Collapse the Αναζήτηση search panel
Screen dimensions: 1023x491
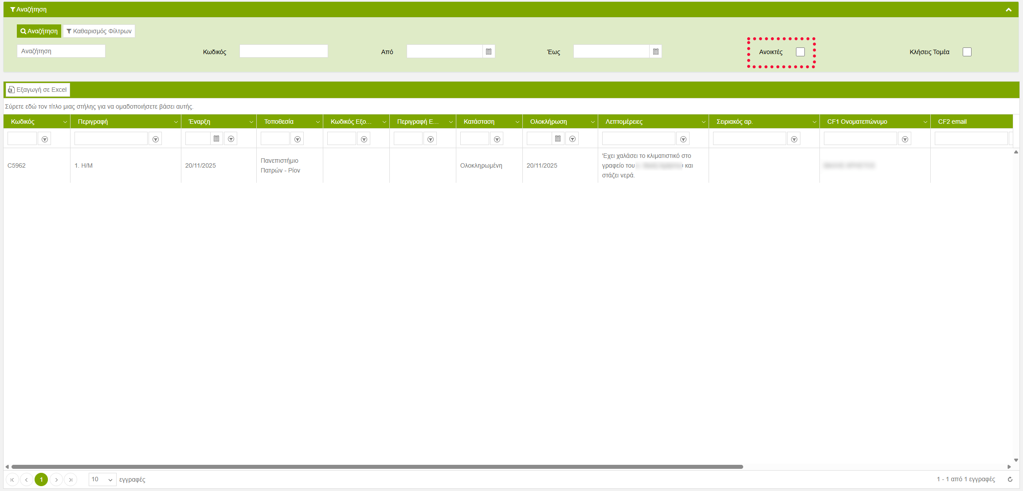click(x=1008, y=9)
